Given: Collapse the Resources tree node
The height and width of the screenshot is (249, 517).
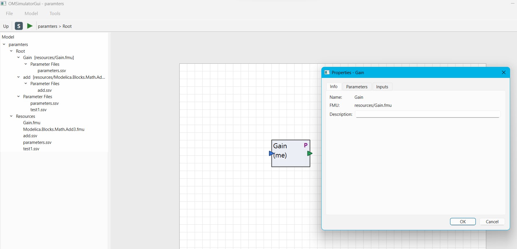Looking at the screenshot, I should tap(11, 116).
